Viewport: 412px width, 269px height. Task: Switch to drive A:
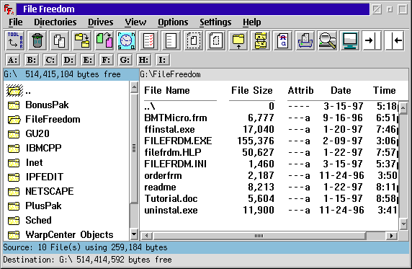pos(13,60)
